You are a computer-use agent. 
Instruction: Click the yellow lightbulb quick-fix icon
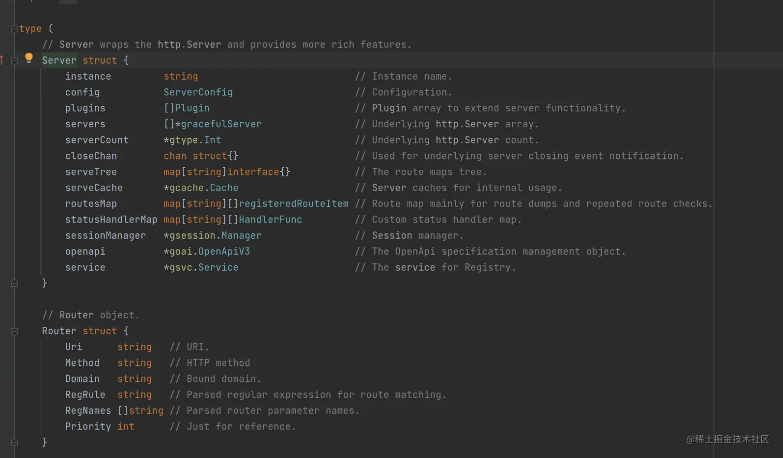29,58
